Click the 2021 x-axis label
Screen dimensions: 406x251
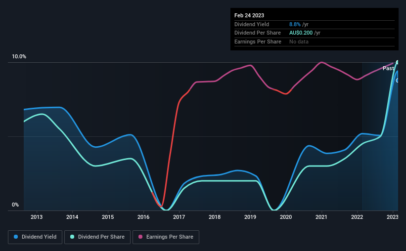[321, 217]
